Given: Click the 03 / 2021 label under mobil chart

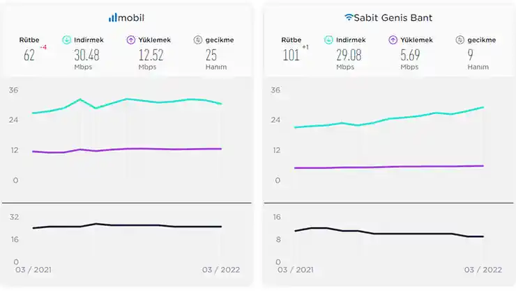Looking at the screenshot, I should 33,269.
